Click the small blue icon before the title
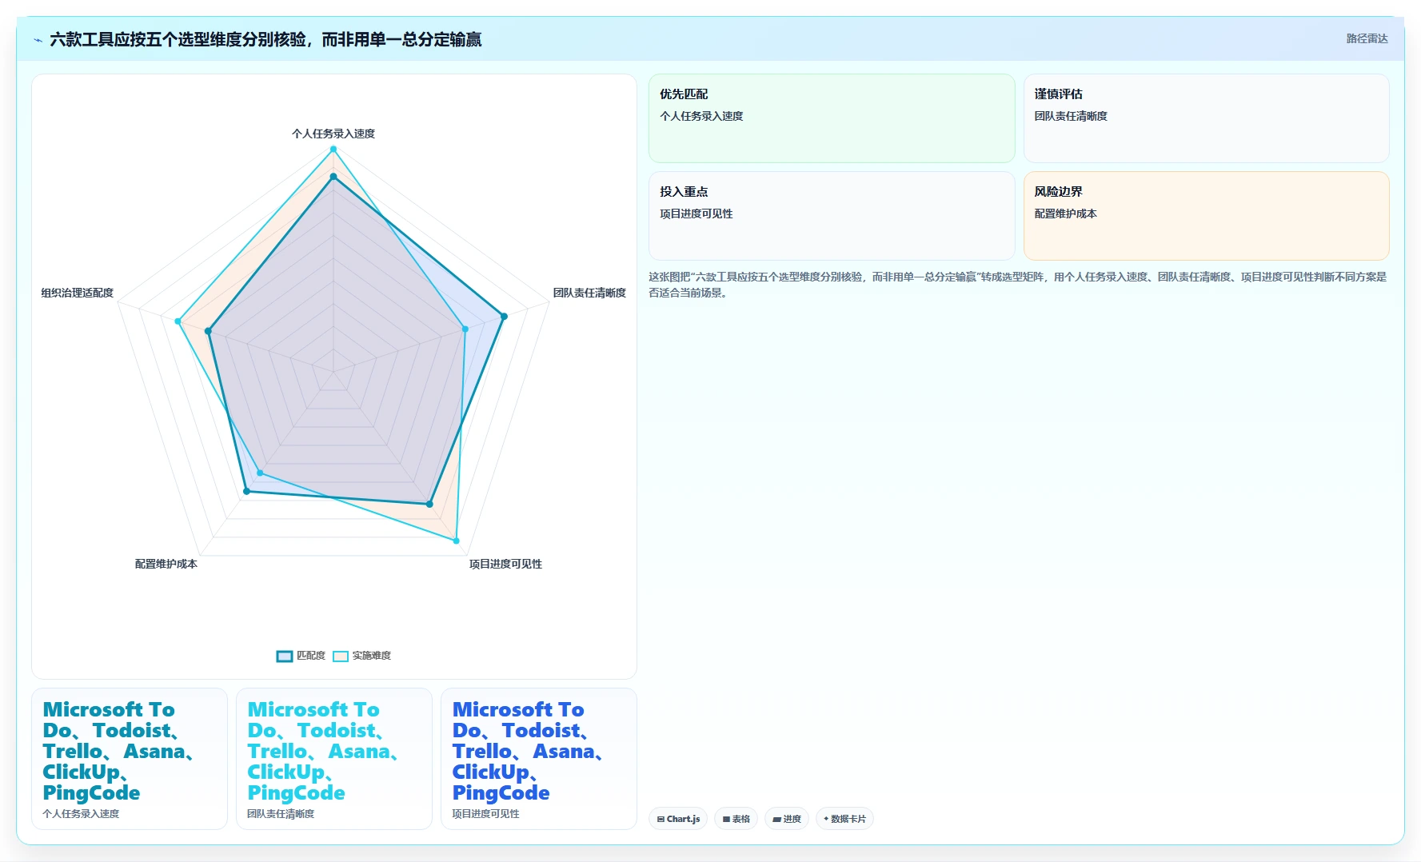Viewport: 1421px width, 862px height. 38,40
